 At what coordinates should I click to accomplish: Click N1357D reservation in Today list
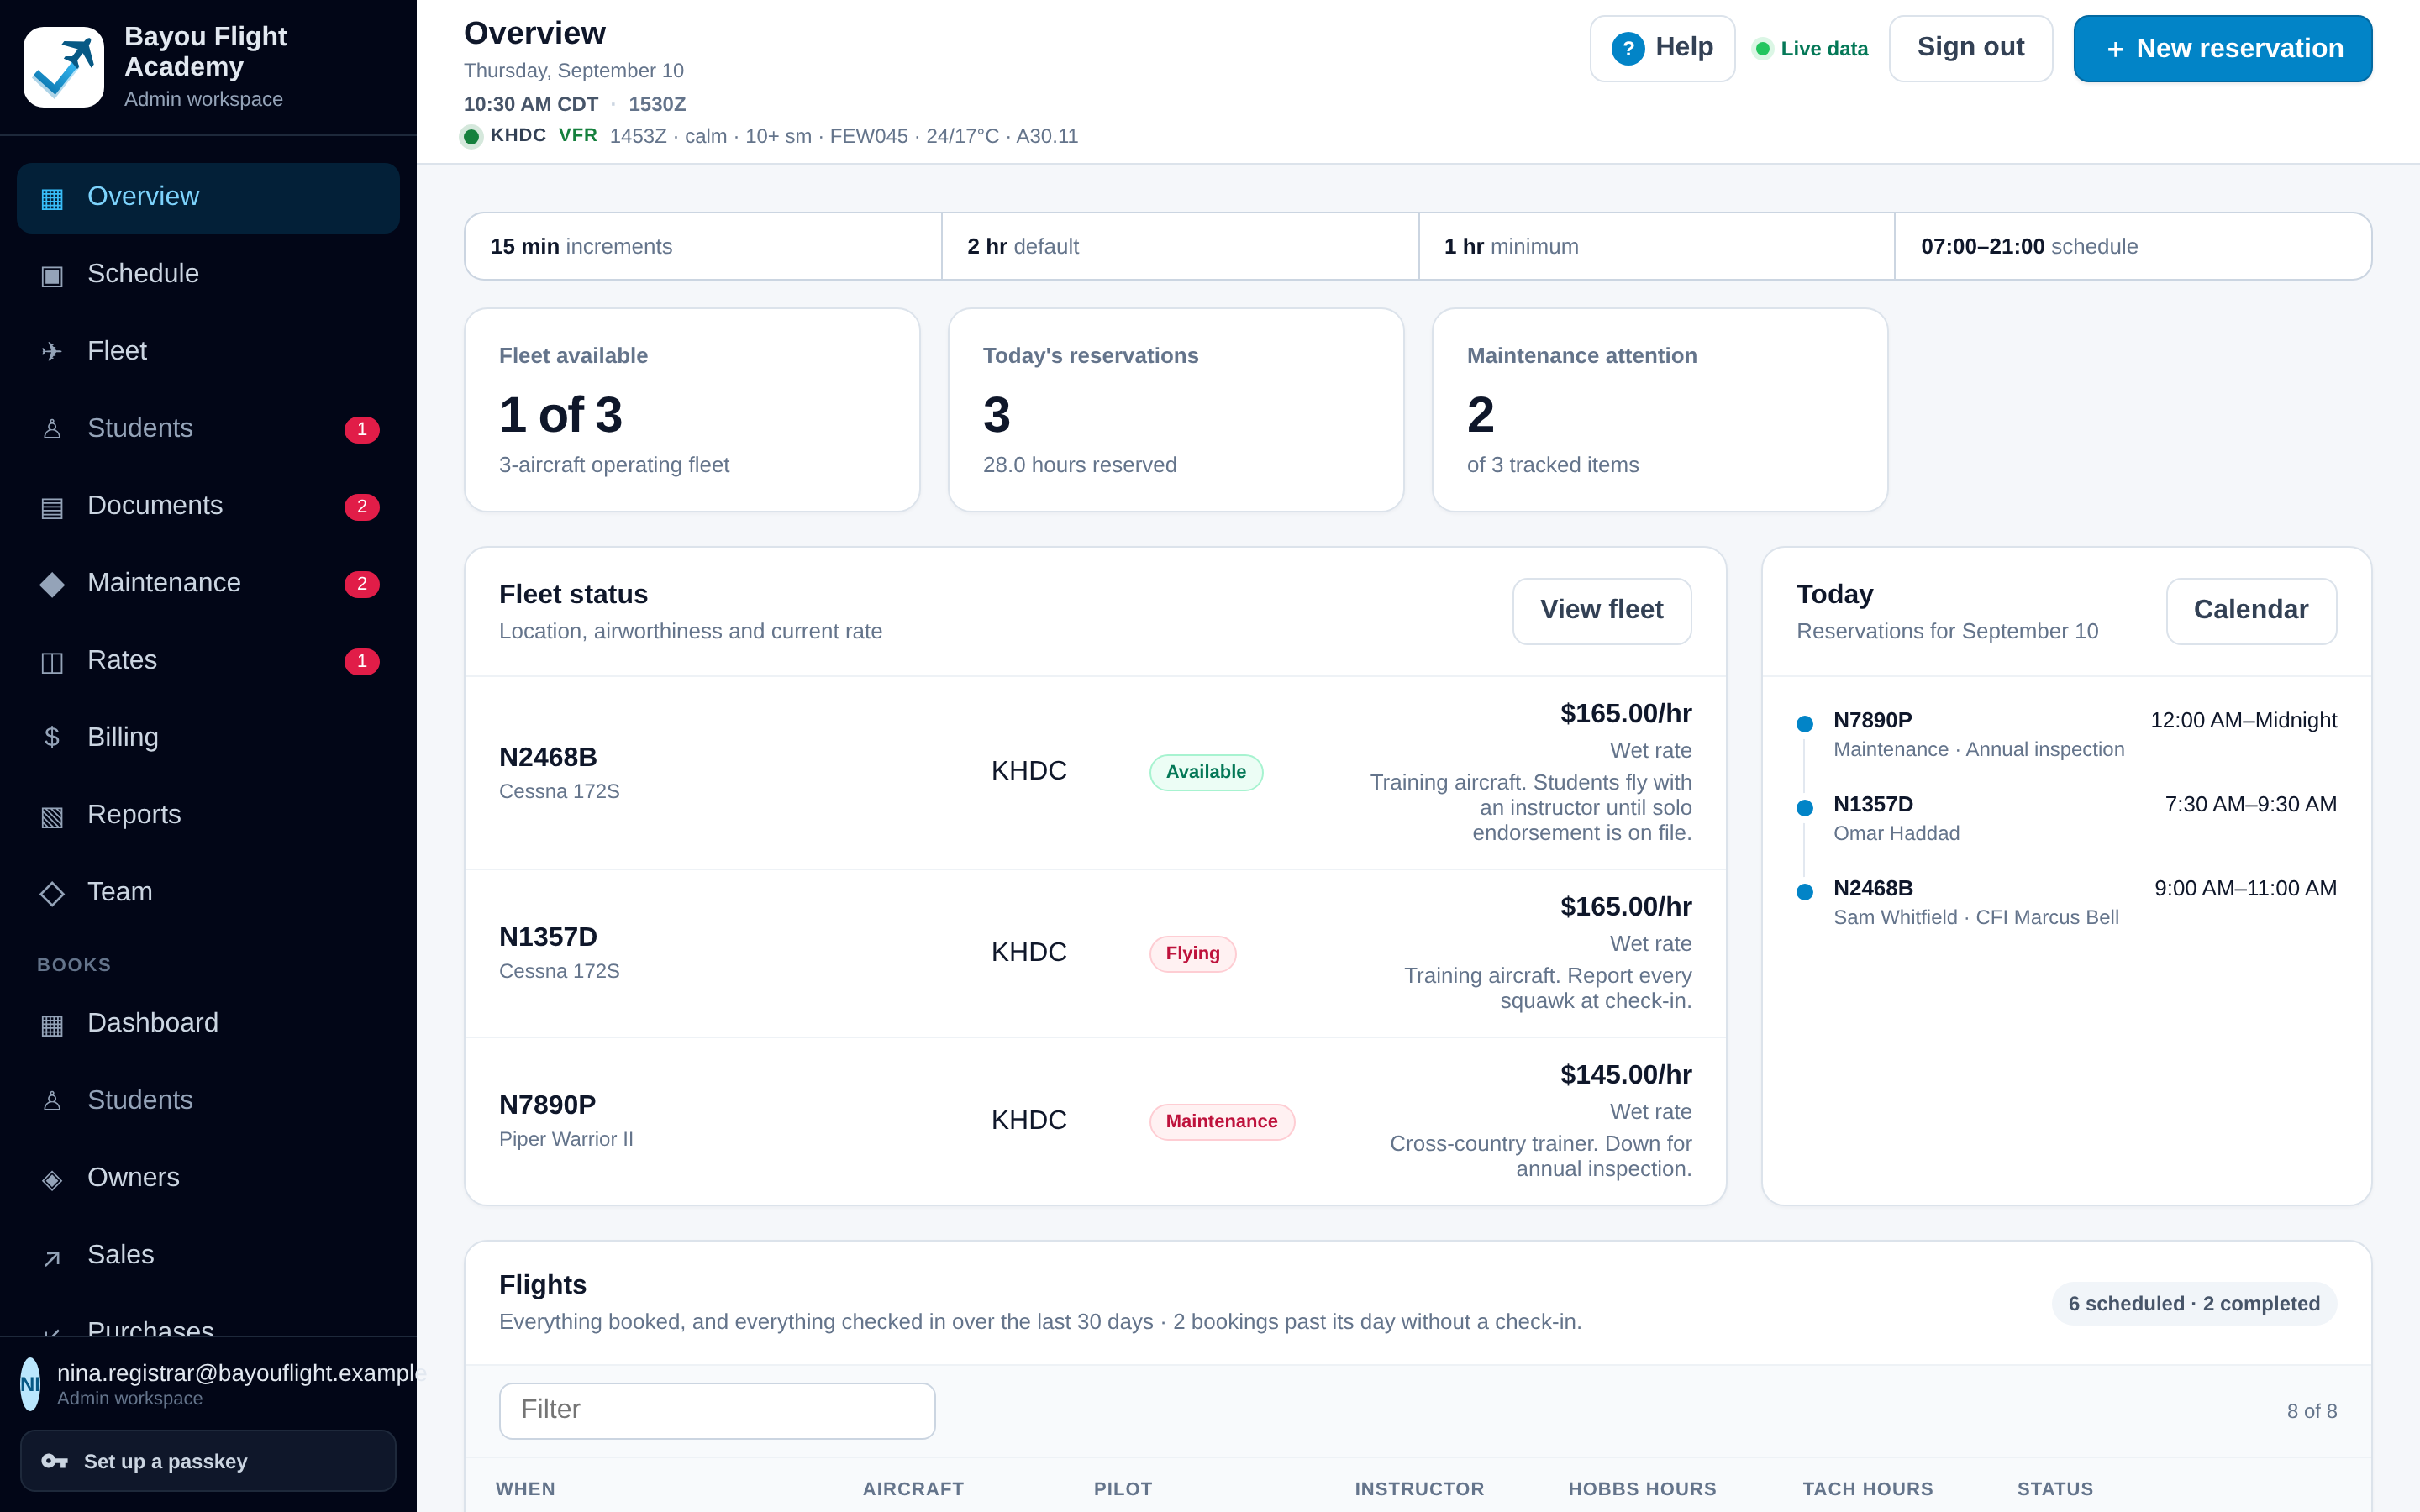2066,818
